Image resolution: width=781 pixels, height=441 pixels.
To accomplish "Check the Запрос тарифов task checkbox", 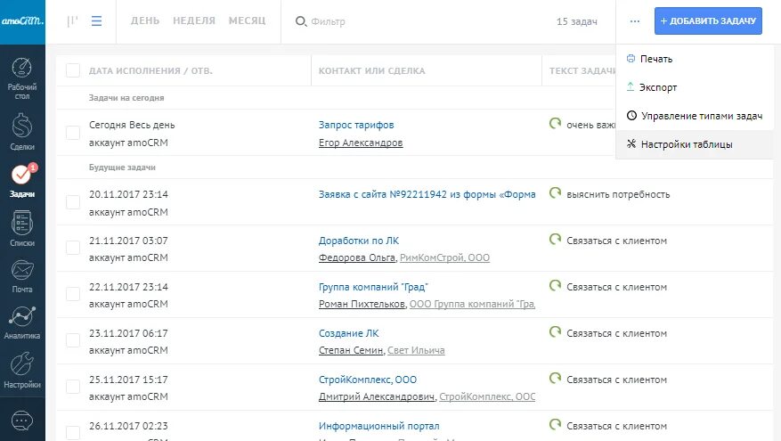I will pyautogui.click(x=73, y=133).
